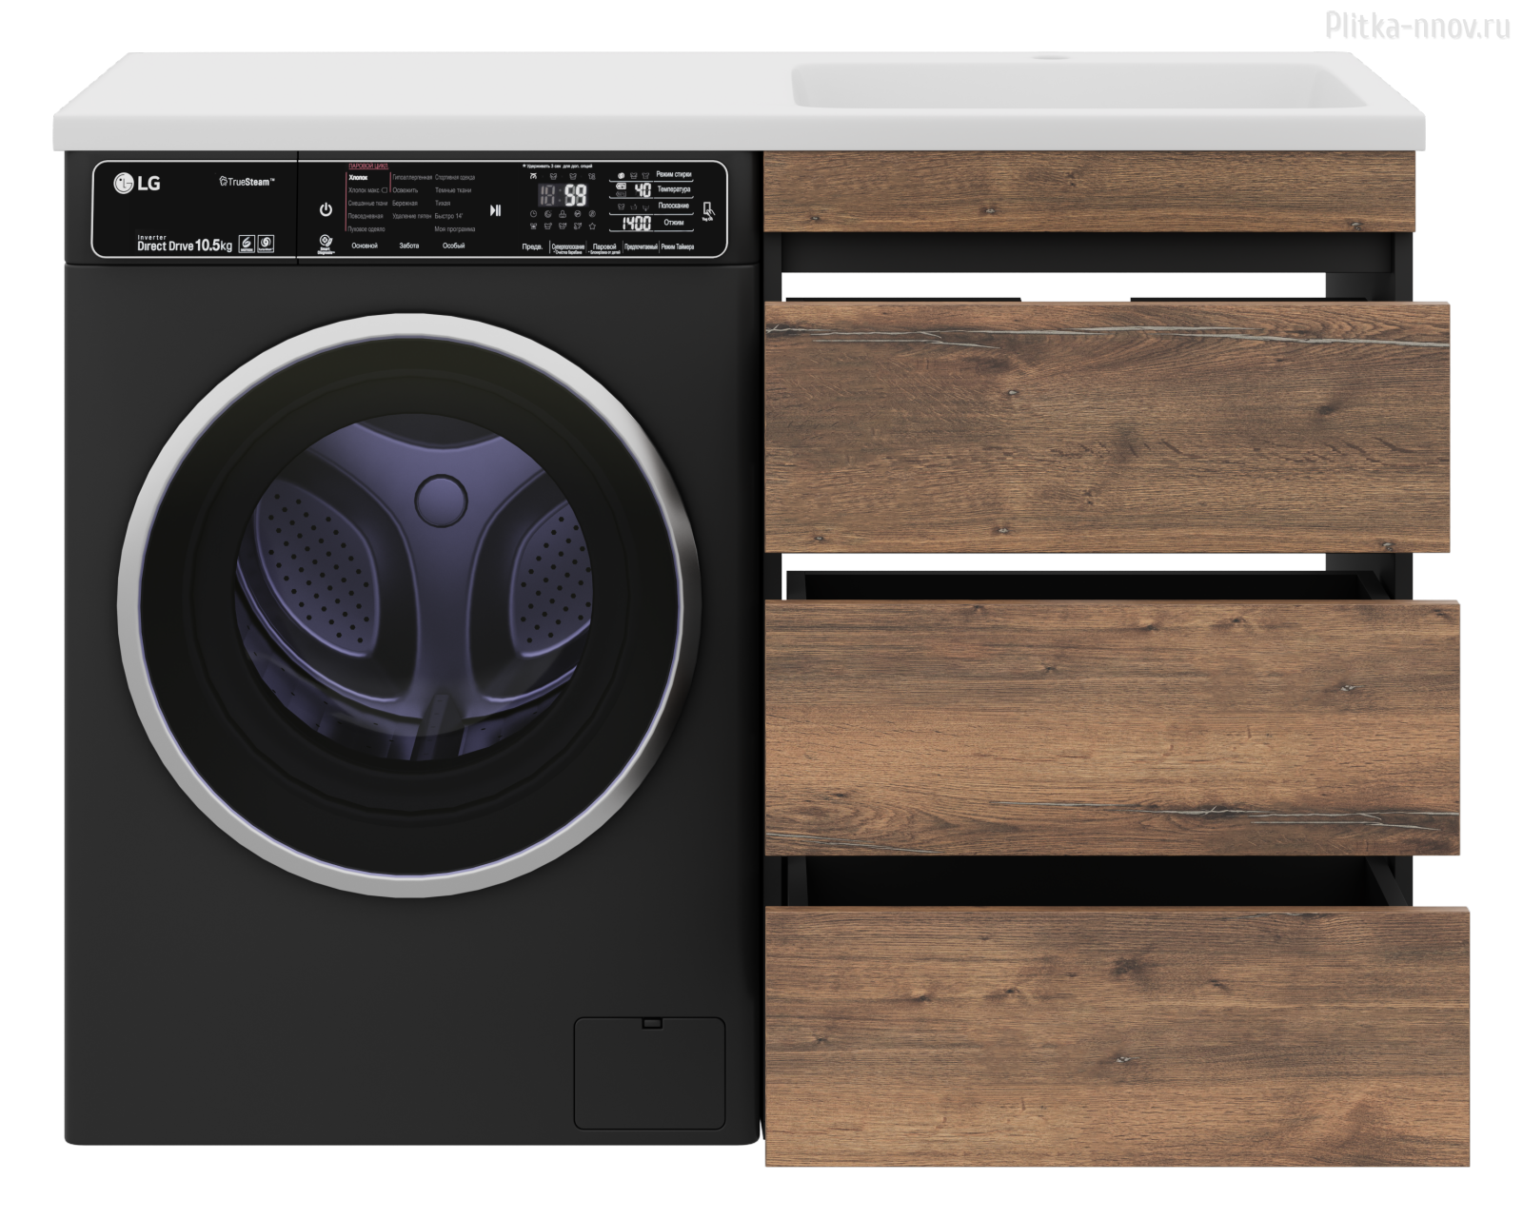The width and height of the screenshot is (1523, 1219).
Task: Tap the Tag On phone icon
Action: point(707,210)
